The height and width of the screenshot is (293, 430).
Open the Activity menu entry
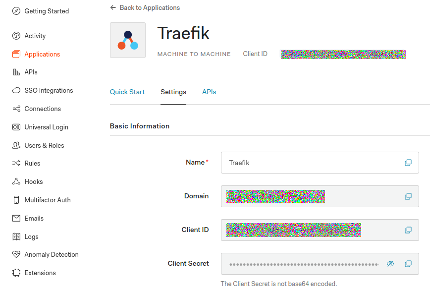(35, 36)
